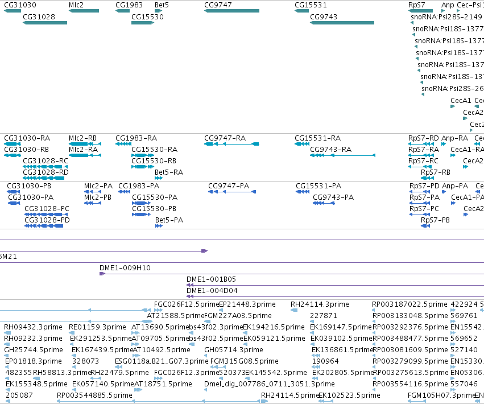Click the RE01159.3prime EST label

coord(98,327)
